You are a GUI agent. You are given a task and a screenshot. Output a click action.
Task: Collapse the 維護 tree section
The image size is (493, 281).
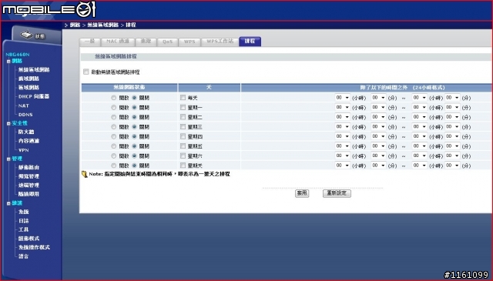coord(8,204)
